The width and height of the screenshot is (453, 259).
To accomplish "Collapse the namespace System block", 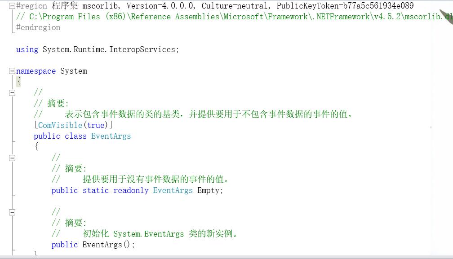I will [12, 71].
